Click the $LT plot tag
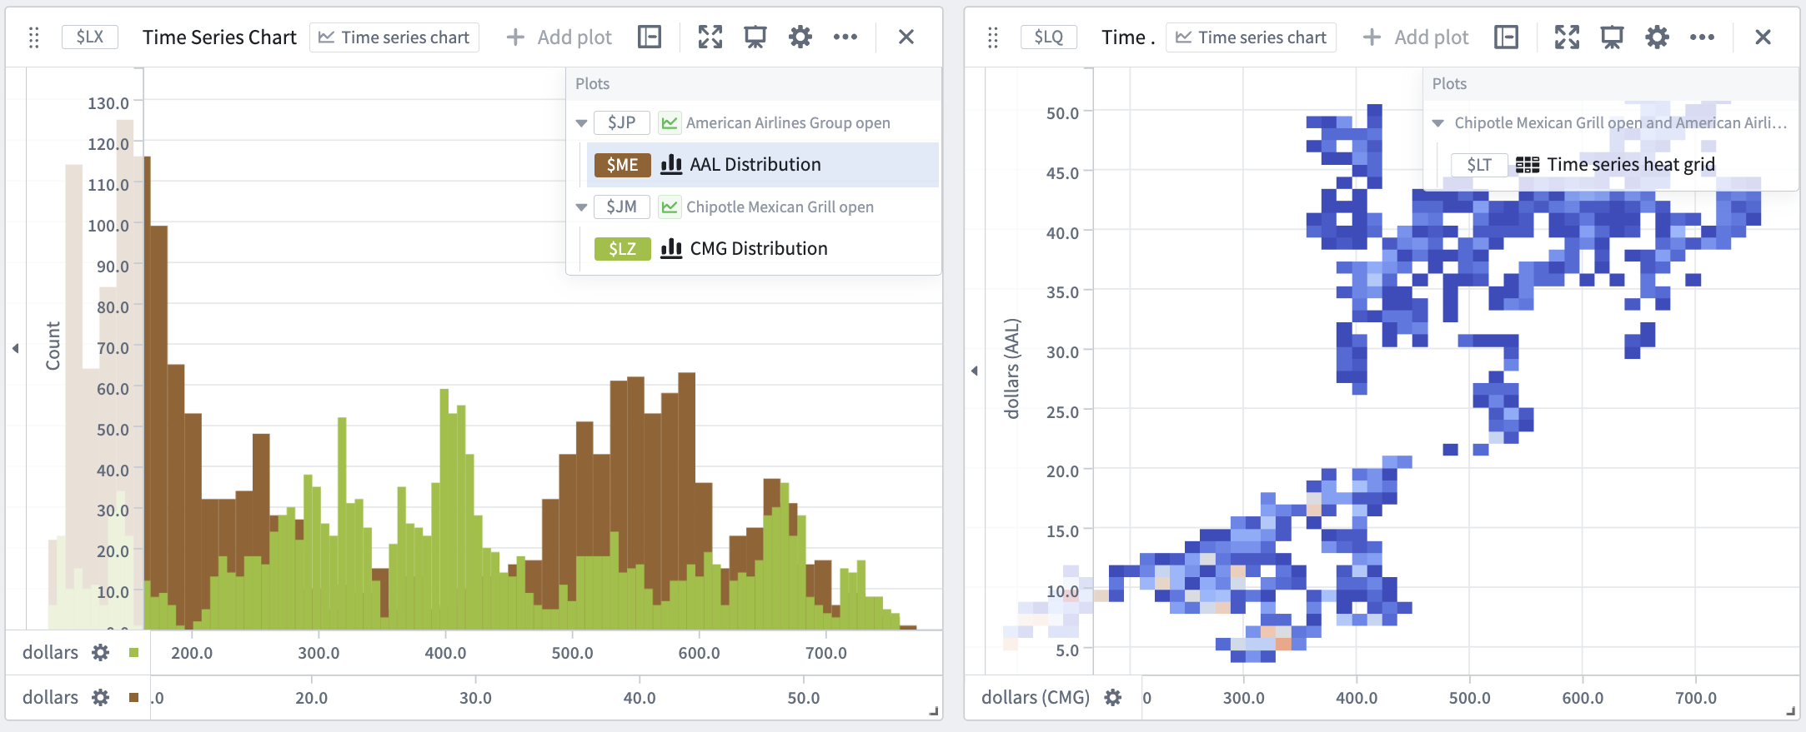The width and height of the screenshot is (1806, 732). click(1479, 165)
